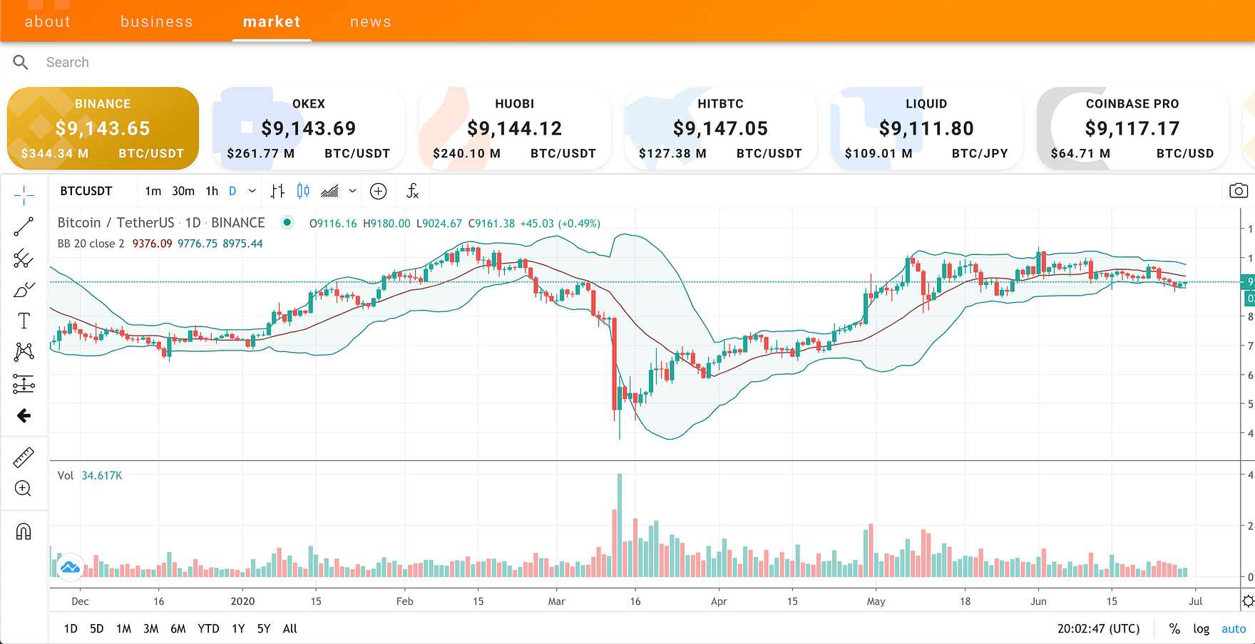The height and width of the screenshot is (644, 1255).
Task: Open the UTC time zone menu
Action: [x=1098, y=629]
